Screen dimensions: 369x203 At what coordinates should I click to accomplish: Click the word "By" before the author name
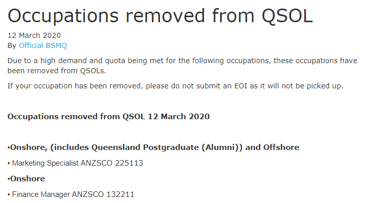[x=12, y=45]
